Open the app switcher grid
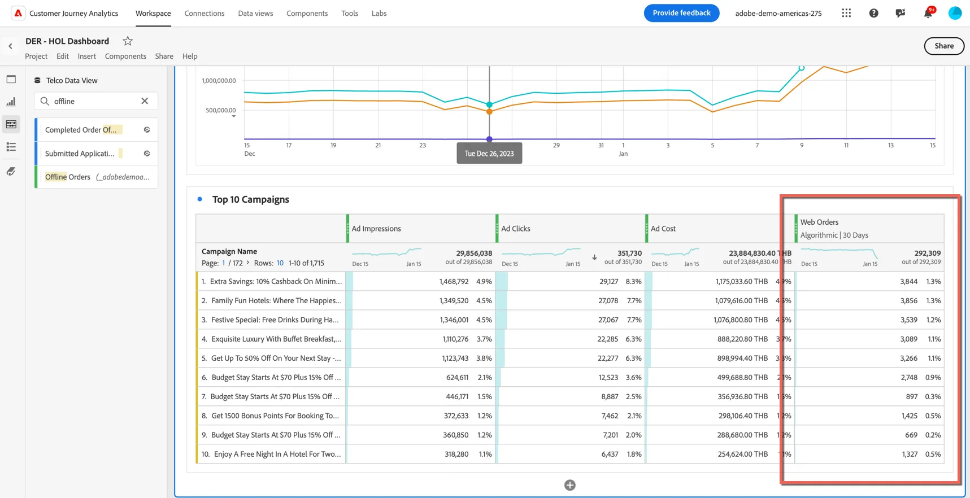The height and width of the screenshot is (498, 970). pyautogui.click(x=846, y=13)
